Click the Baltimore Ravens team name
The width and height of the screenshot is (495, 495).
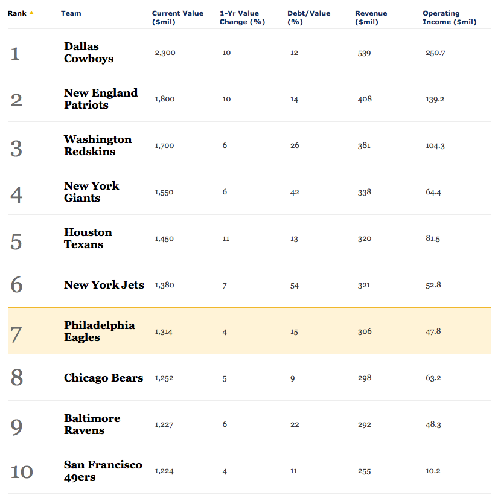[92, 424]
